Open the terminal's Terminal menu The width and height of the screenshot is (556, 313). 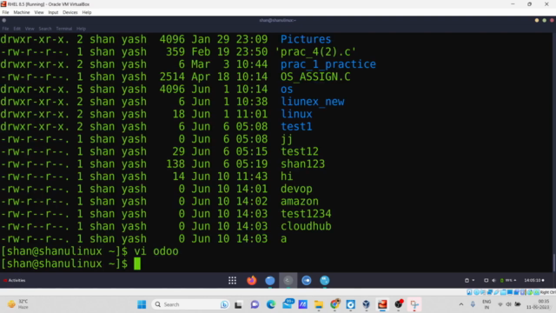pyautogui.click(x=64, y=29)
